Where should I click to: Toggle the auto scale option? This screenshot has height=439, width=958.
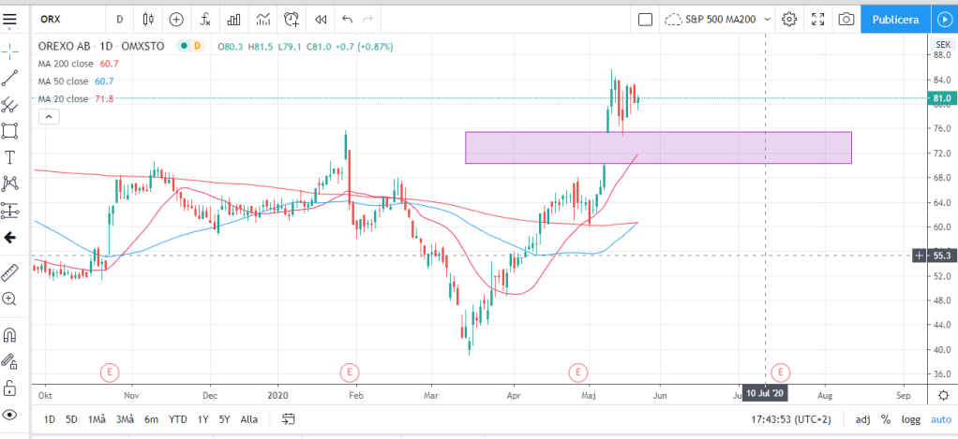click(x=940, y=419)
